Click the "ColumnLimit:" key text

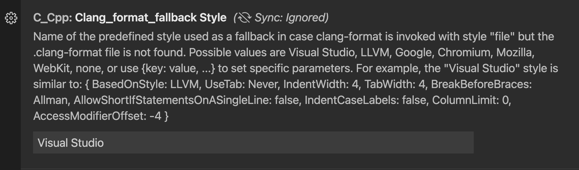[465, 100]
